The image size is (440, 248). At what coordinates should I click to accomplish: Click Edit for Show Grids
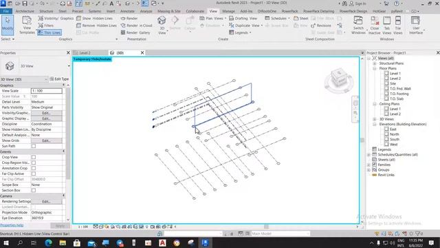(x=46, y=141)
